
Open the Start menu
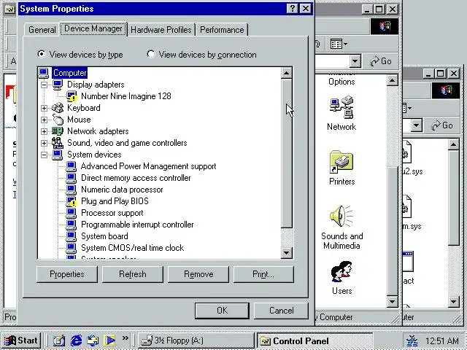click(21, 341)
